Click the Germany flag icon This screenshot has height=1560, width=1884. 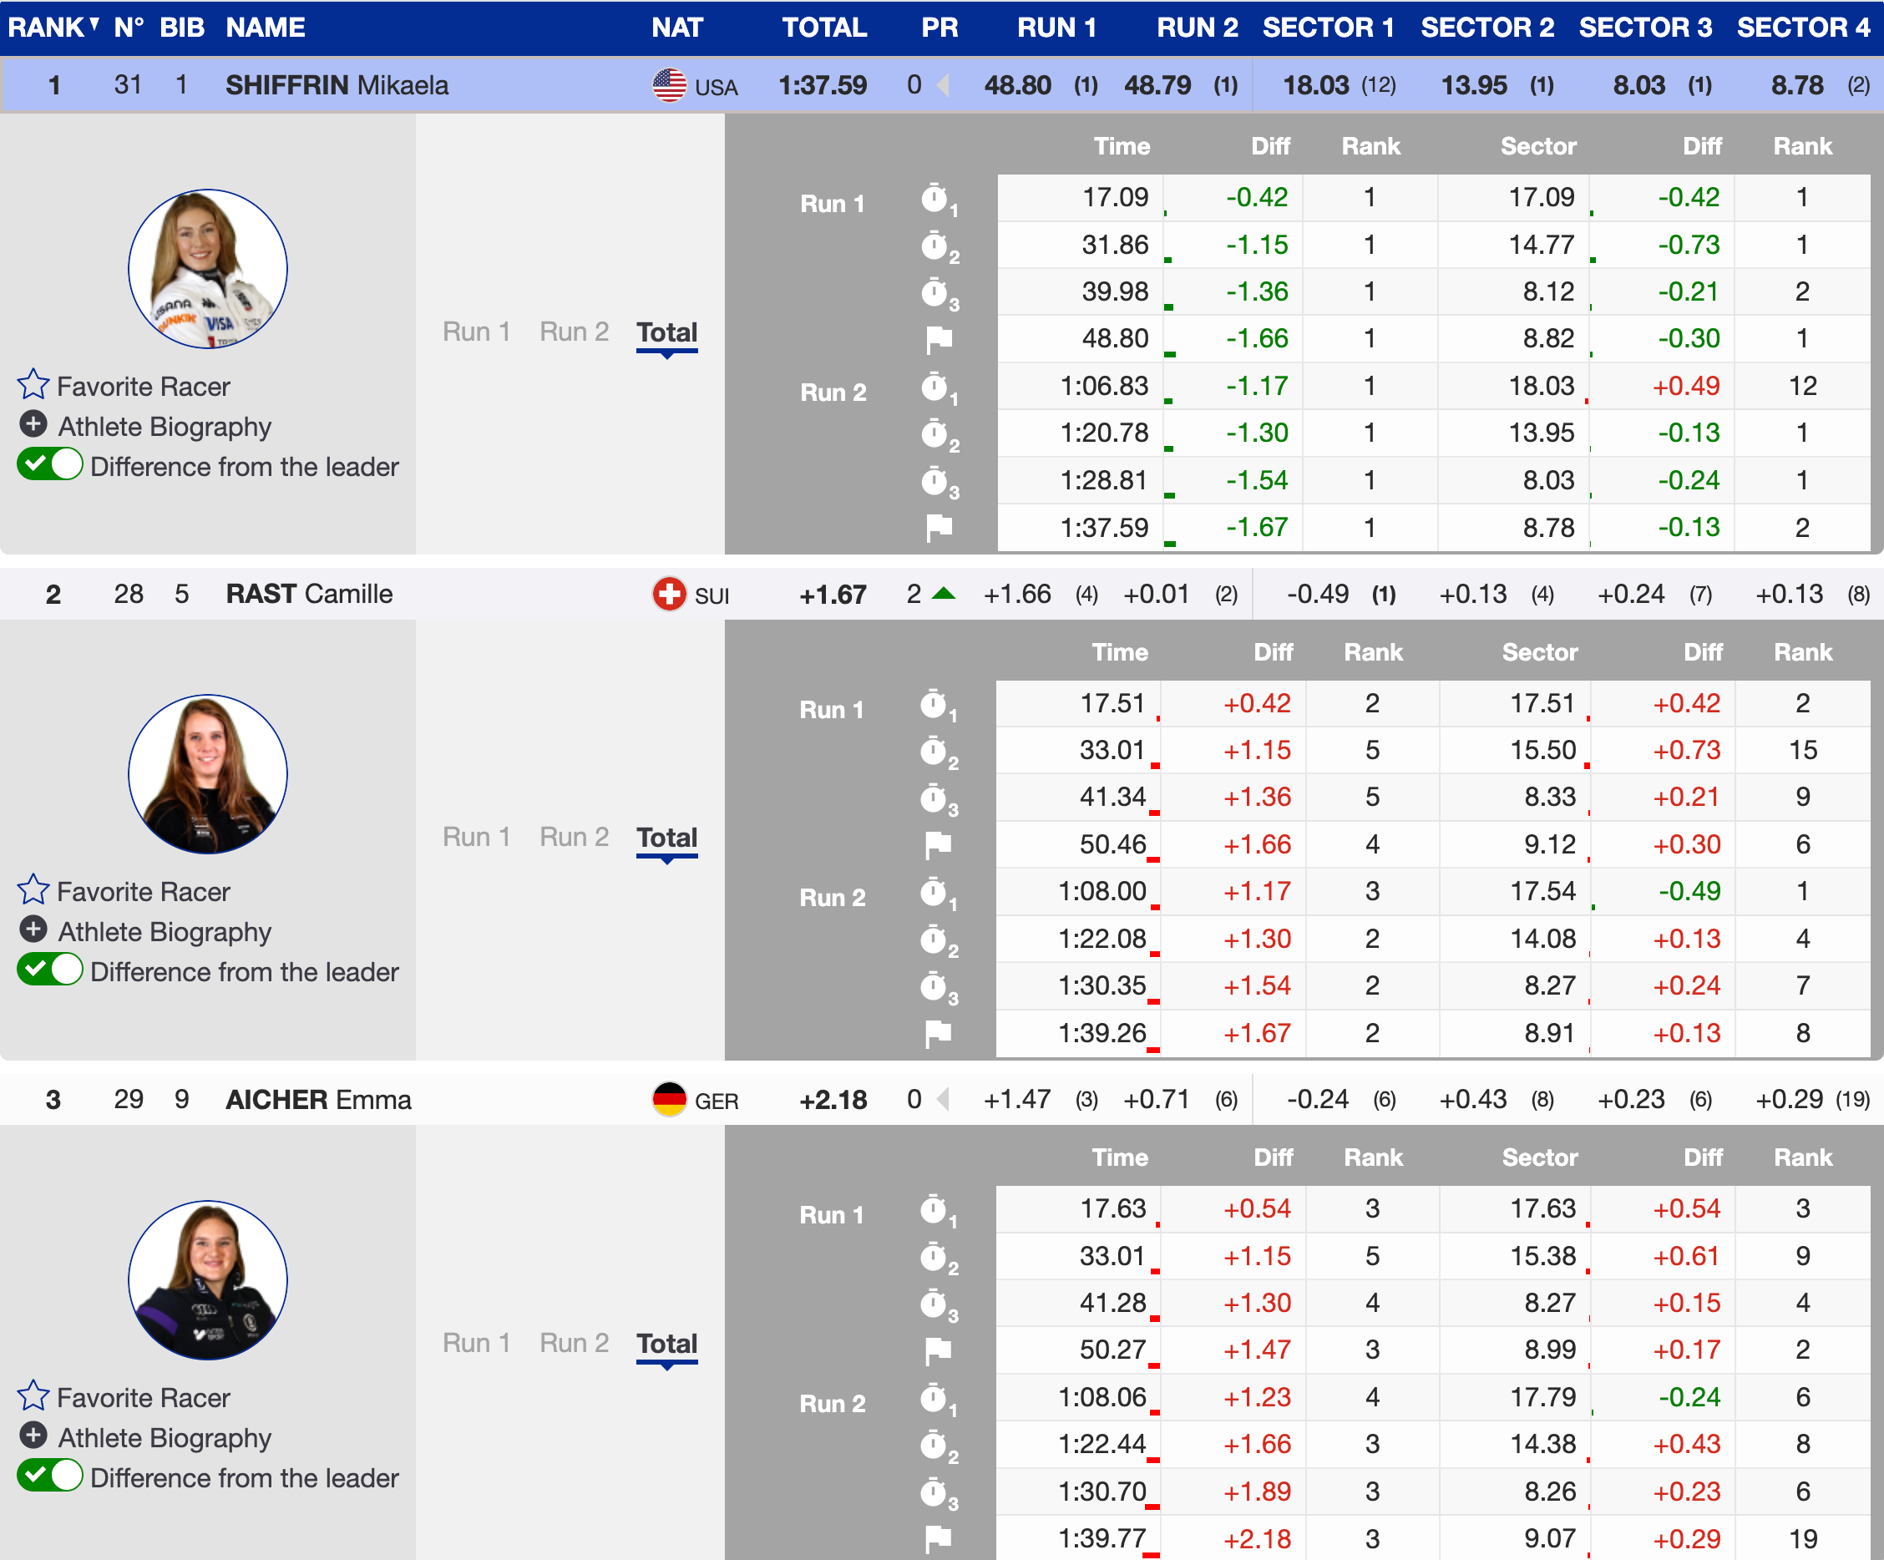pyautogui.click(x=669, y=1100)
